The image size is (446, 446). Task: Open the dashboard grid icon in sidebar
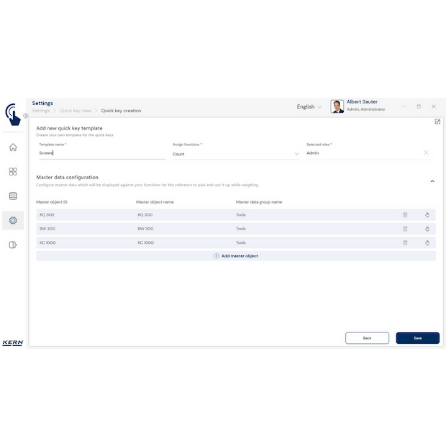click(13, 172)
